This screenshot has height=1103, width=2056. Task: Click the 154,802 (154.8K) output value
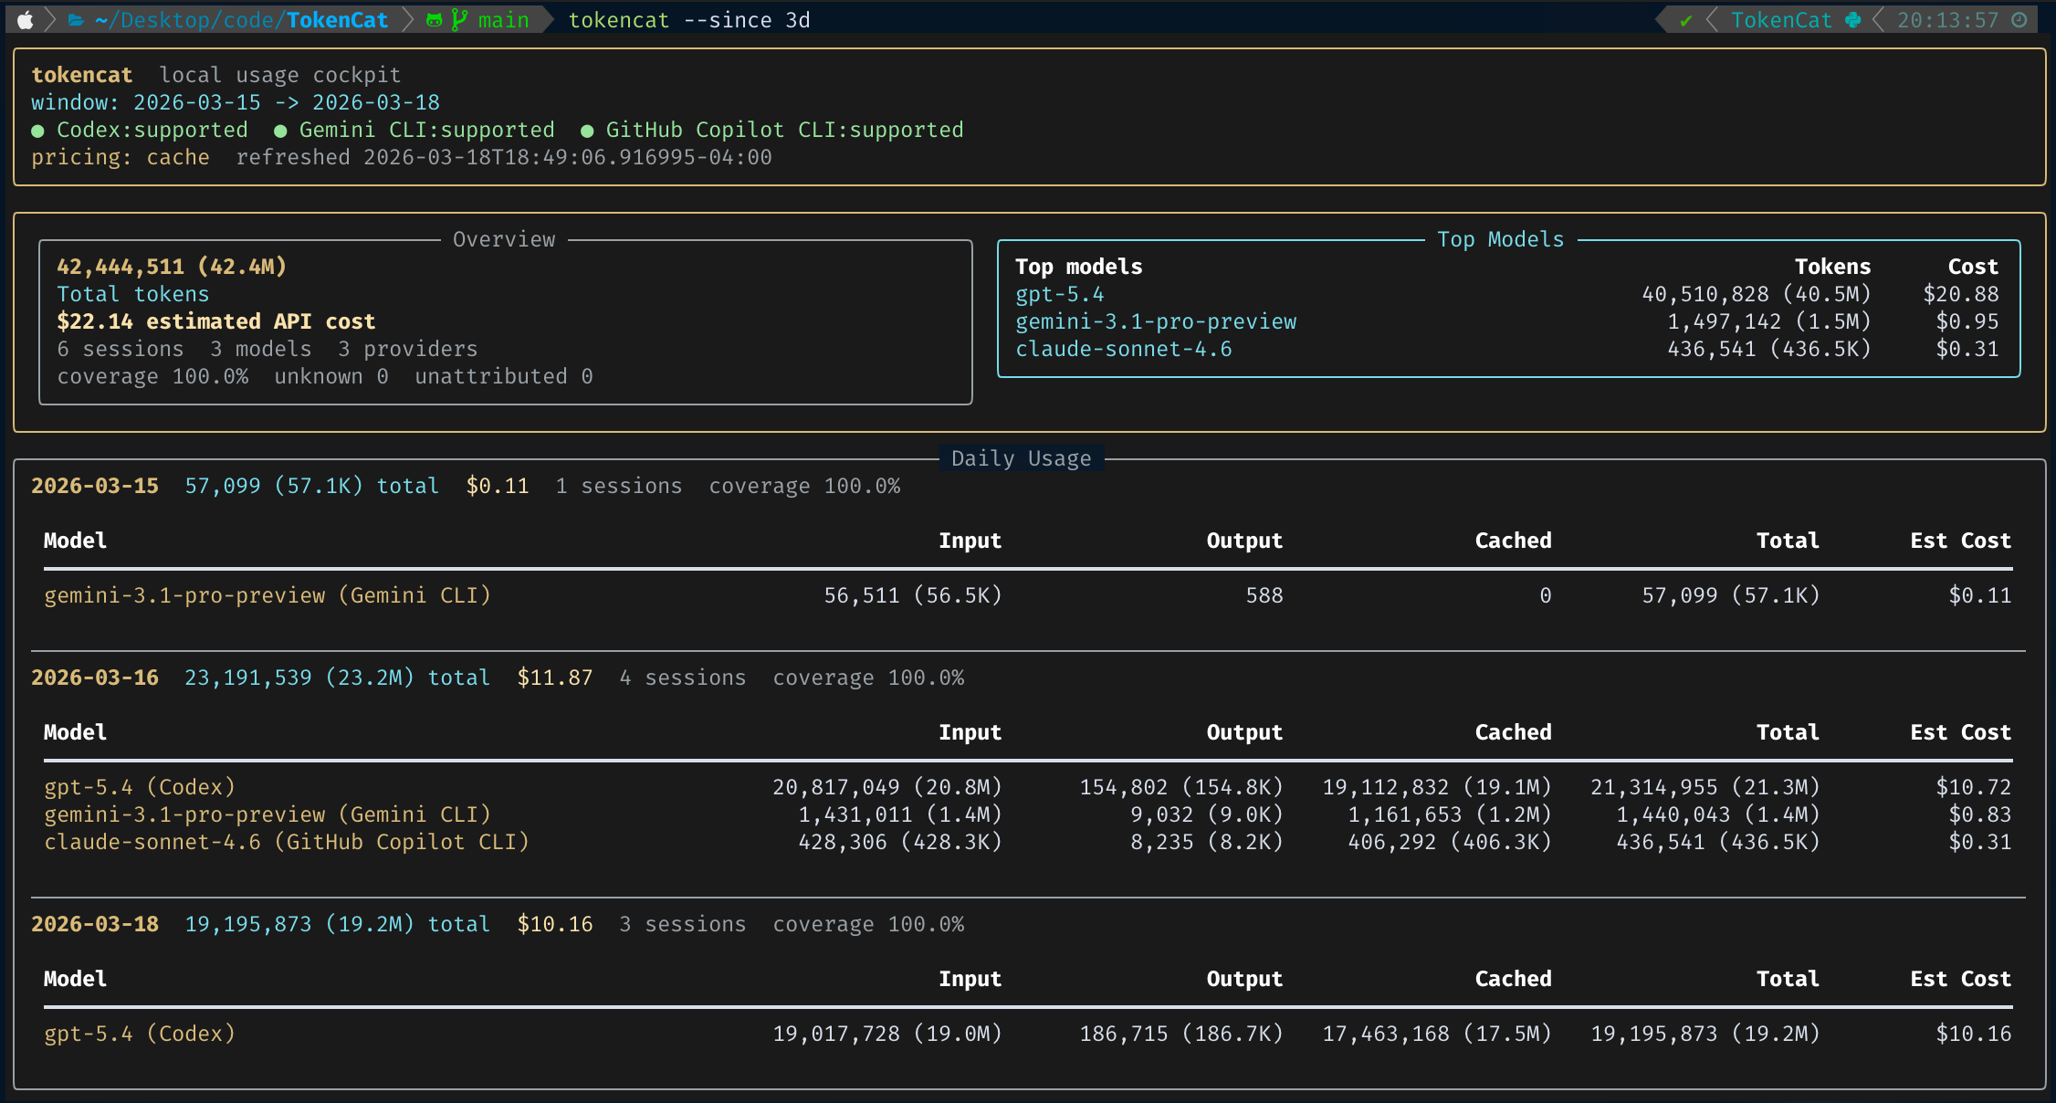coord(1181,787)
